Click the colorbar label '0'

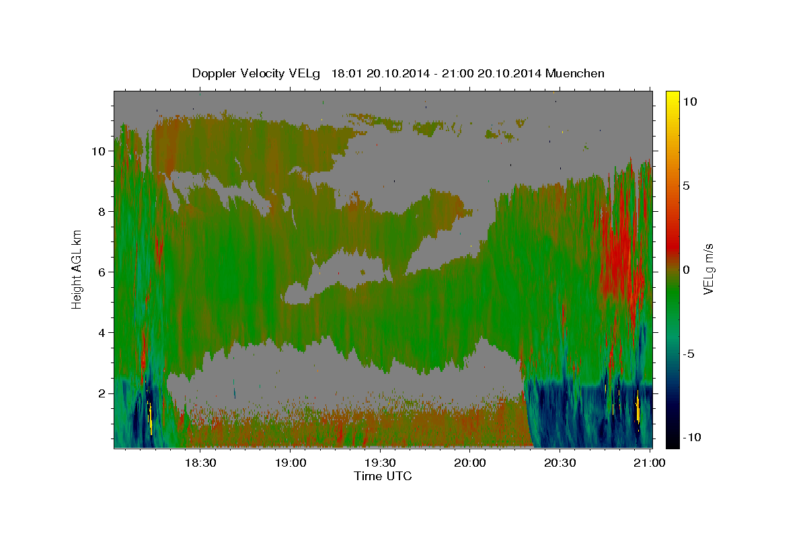pyautogui.click(x=685, y=270)
